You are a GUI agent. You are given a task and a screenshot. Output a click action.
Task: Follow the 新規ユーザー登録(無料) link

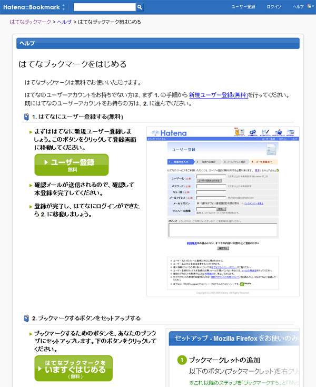[x=219, y=95]
